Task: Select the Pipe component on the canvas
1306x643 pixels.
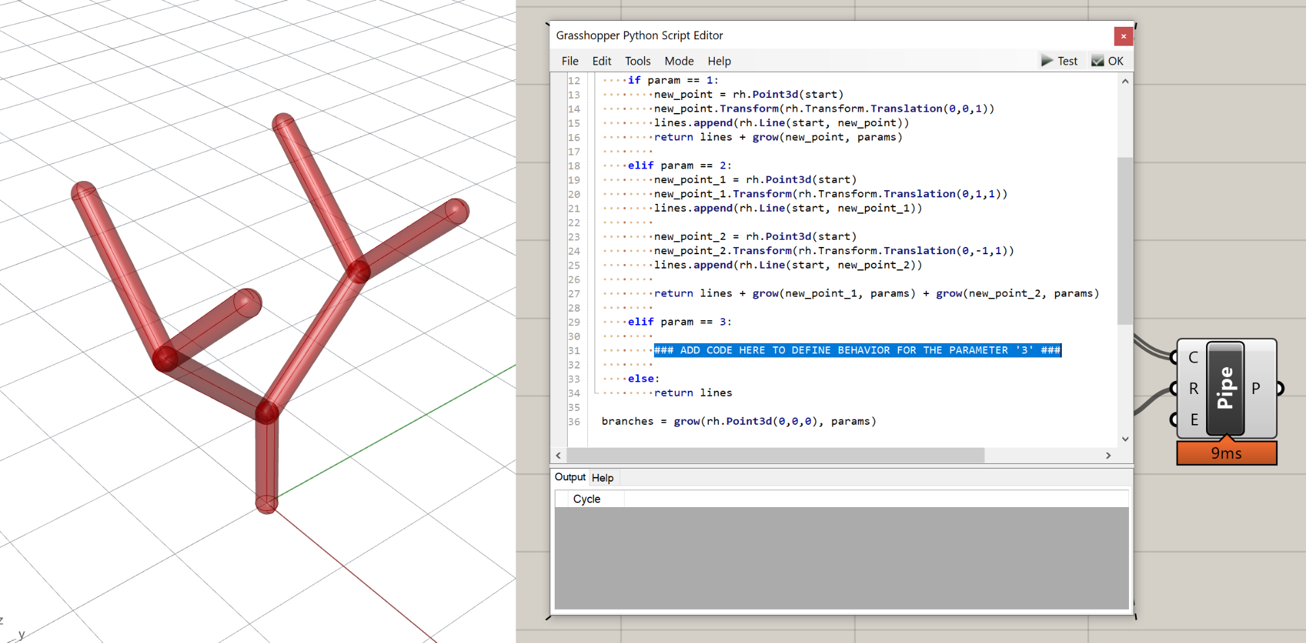Action: click(1225, 388)
